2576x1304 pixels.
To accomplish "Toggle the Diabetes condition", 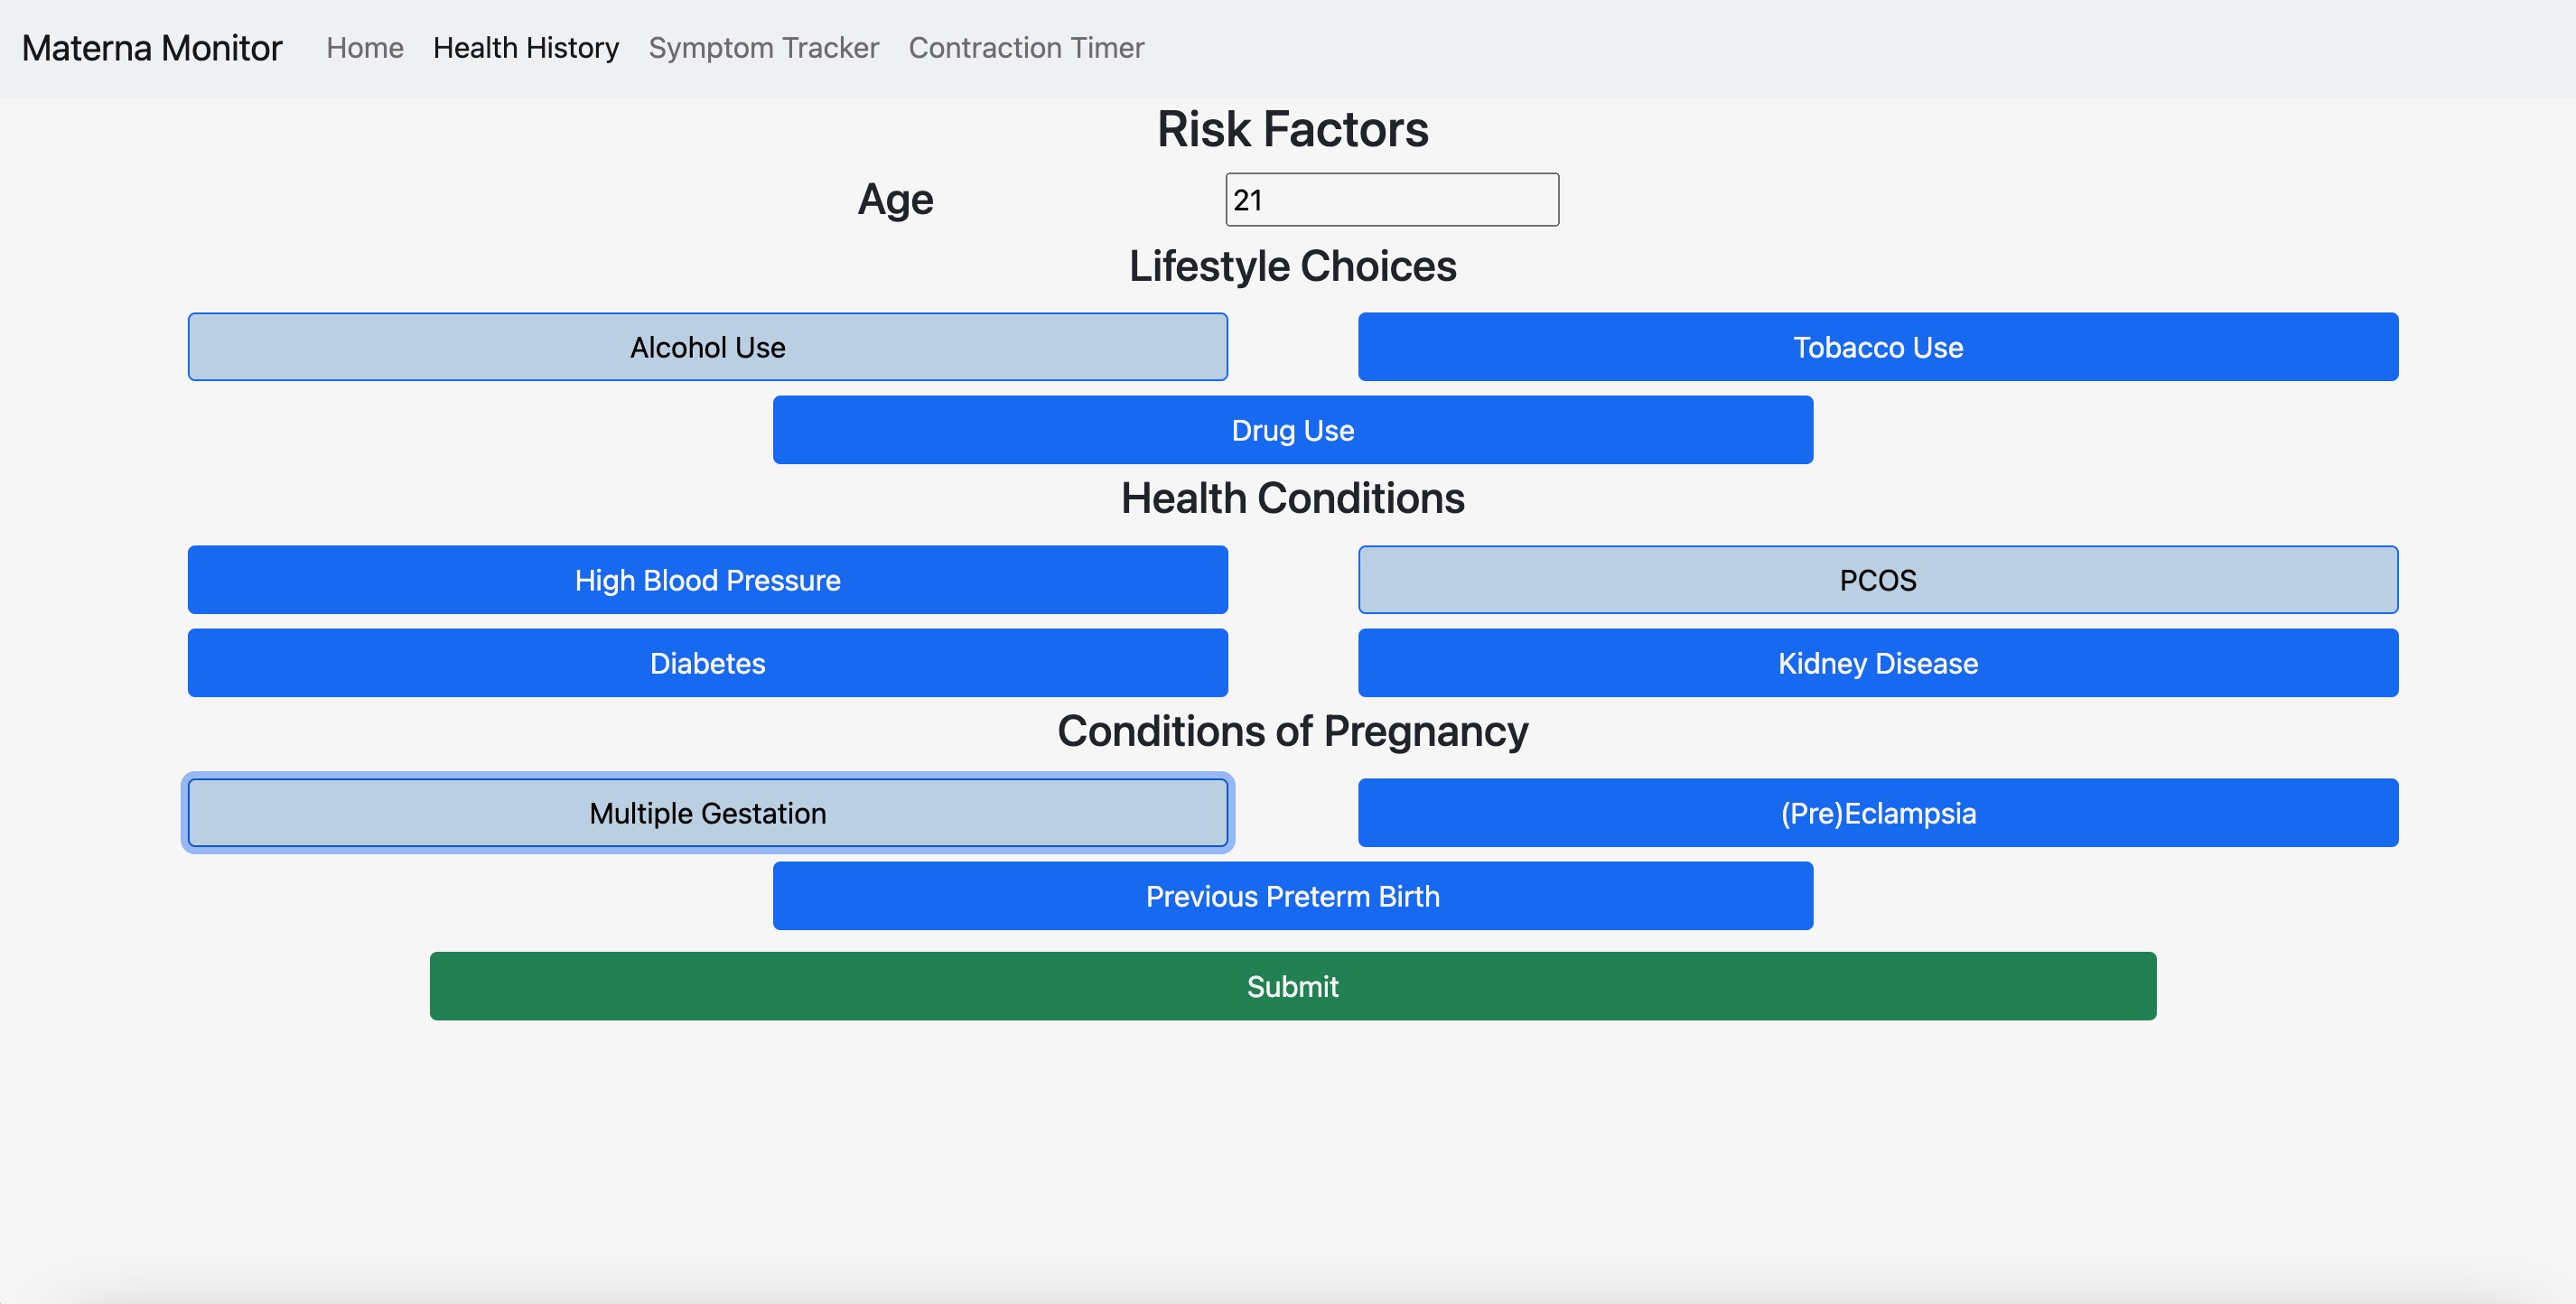I will (x=708, y=663).
